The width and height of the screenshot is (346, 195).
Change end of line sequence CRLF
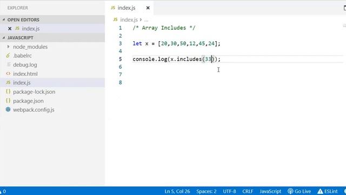[248, 191]
